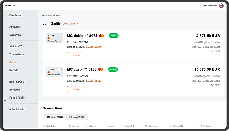Click Exp. date: 02/2026 text

(x=77, y=42)
